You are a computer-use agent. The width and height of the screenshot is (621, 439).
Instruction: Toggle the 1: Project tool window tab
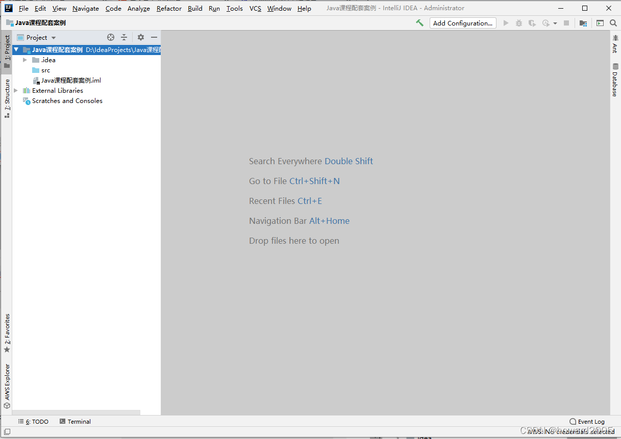[x=7, y=51]
